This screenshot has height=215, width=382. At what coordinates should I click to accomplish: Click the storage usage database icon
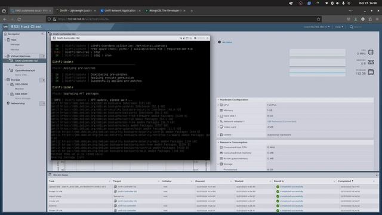(371, 72)
